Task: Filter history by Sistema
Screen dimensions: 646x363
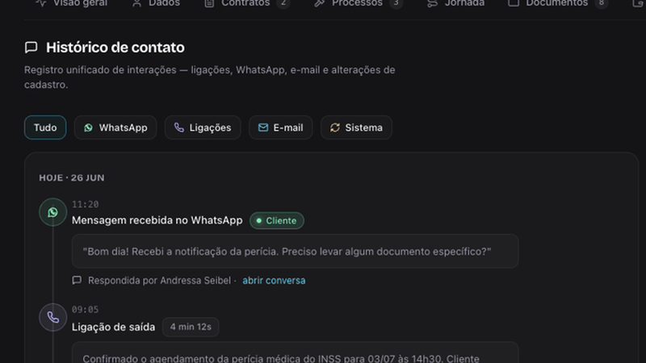Action: click(356, 127)
